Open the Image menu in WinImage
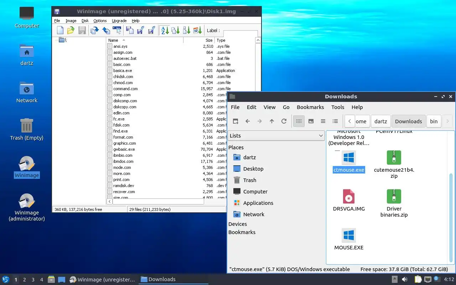 click(x=71, y=21)
